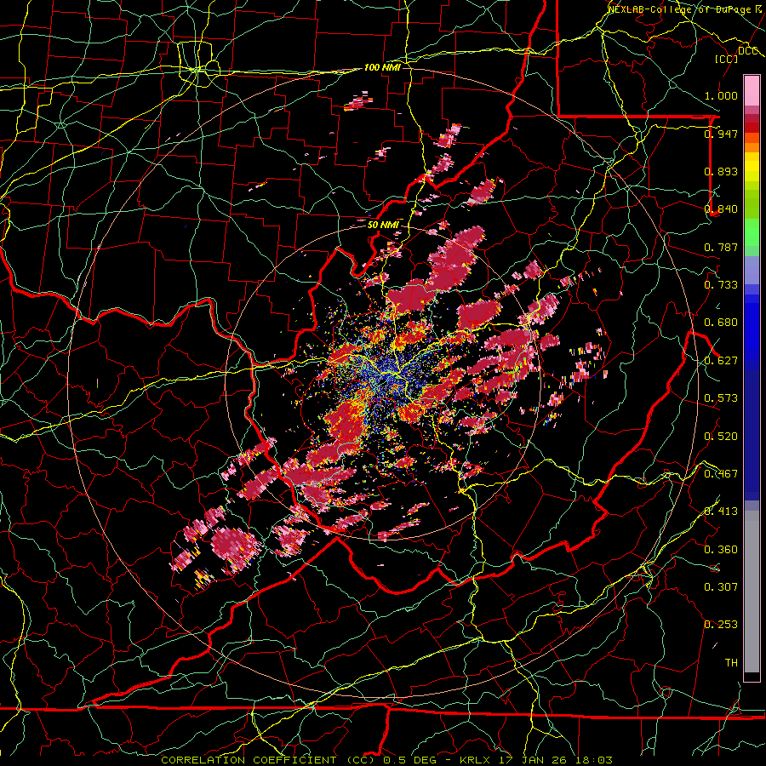This screenshot has height=766, width=766.
Task: Click the 0.253 scale value
Action: click(721, 625)
